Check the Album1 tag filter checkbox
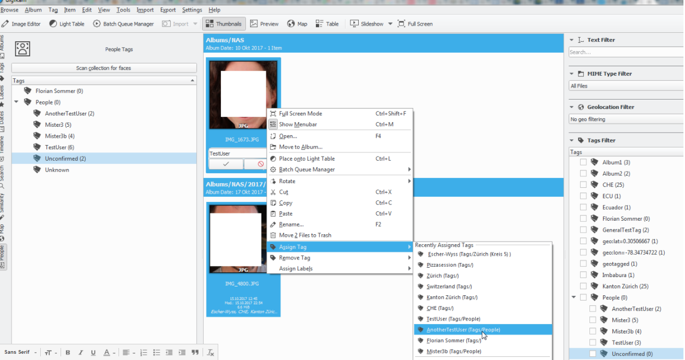The height and width of the screenshot is (360, 685). (x=584, y=162)
